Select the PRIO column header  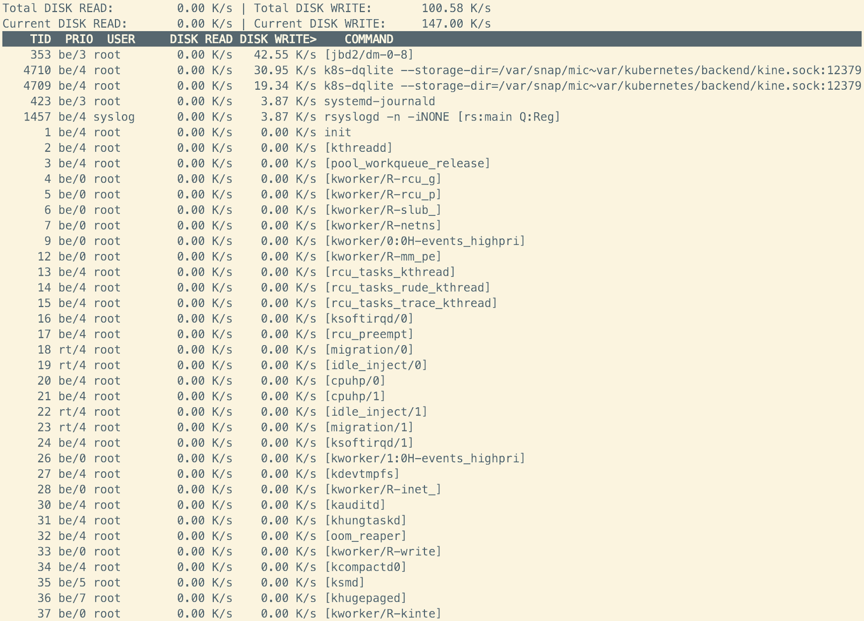pyautogui.click(x=79, y=39)
